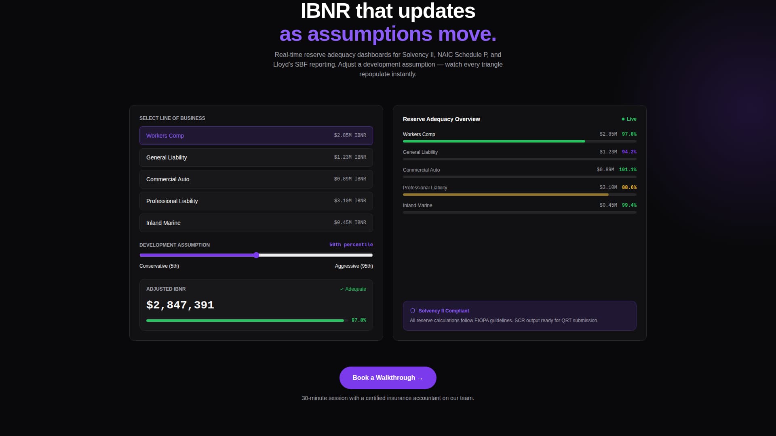Select Inland Marine line of business

(256, 223)
